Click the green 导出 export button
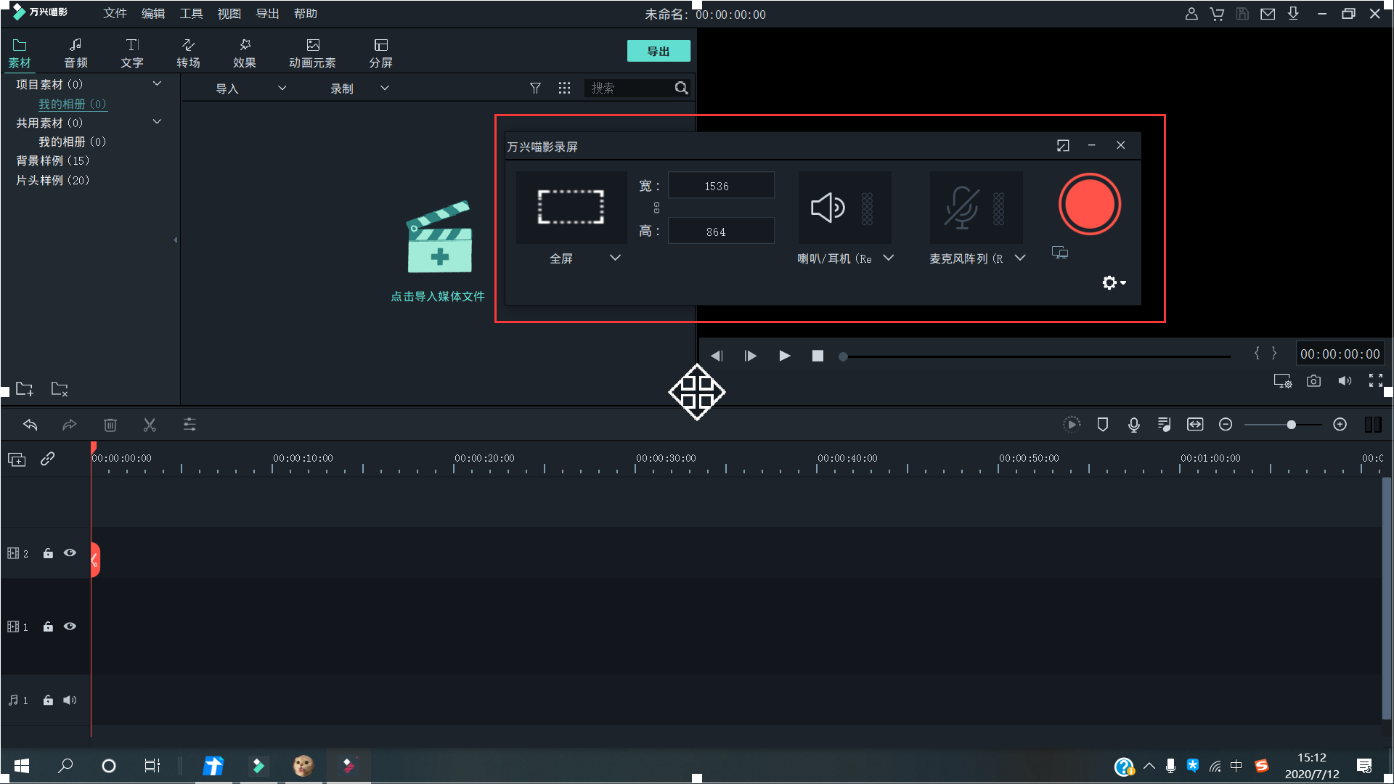1394x784 pixels. tap(658, 51)
